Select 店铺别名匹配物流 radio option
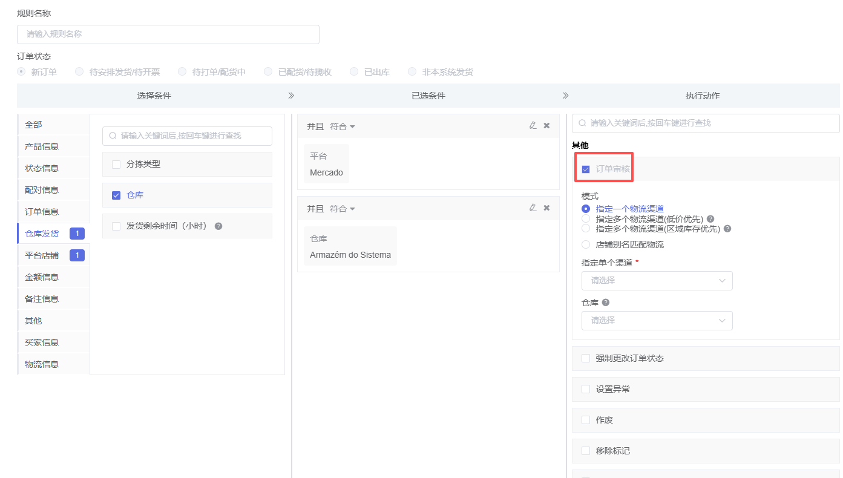 click(586, 245)
